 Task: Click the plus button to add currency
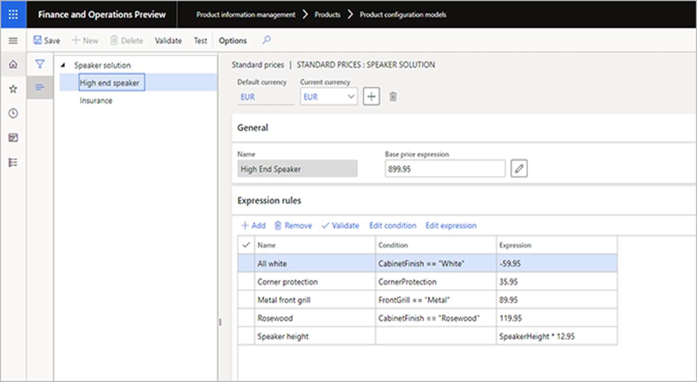pyautogui.click(x=371, y=97)
